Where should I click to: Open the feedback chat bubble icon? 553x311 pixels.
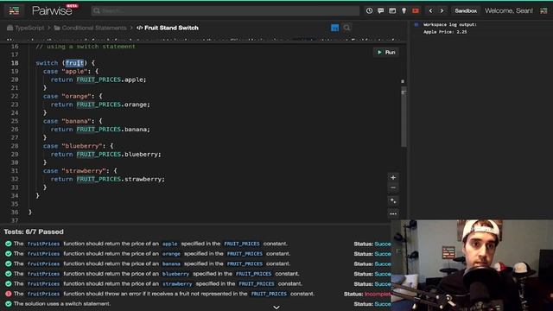380,11
